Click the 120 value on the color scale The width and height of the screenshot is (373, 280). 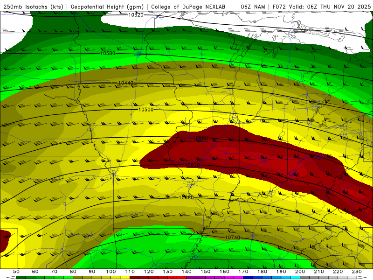pos(149,272)
